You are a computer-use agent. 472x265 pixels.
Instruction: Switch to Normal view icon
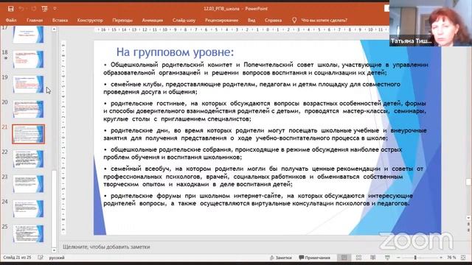(x=344, y=258)
